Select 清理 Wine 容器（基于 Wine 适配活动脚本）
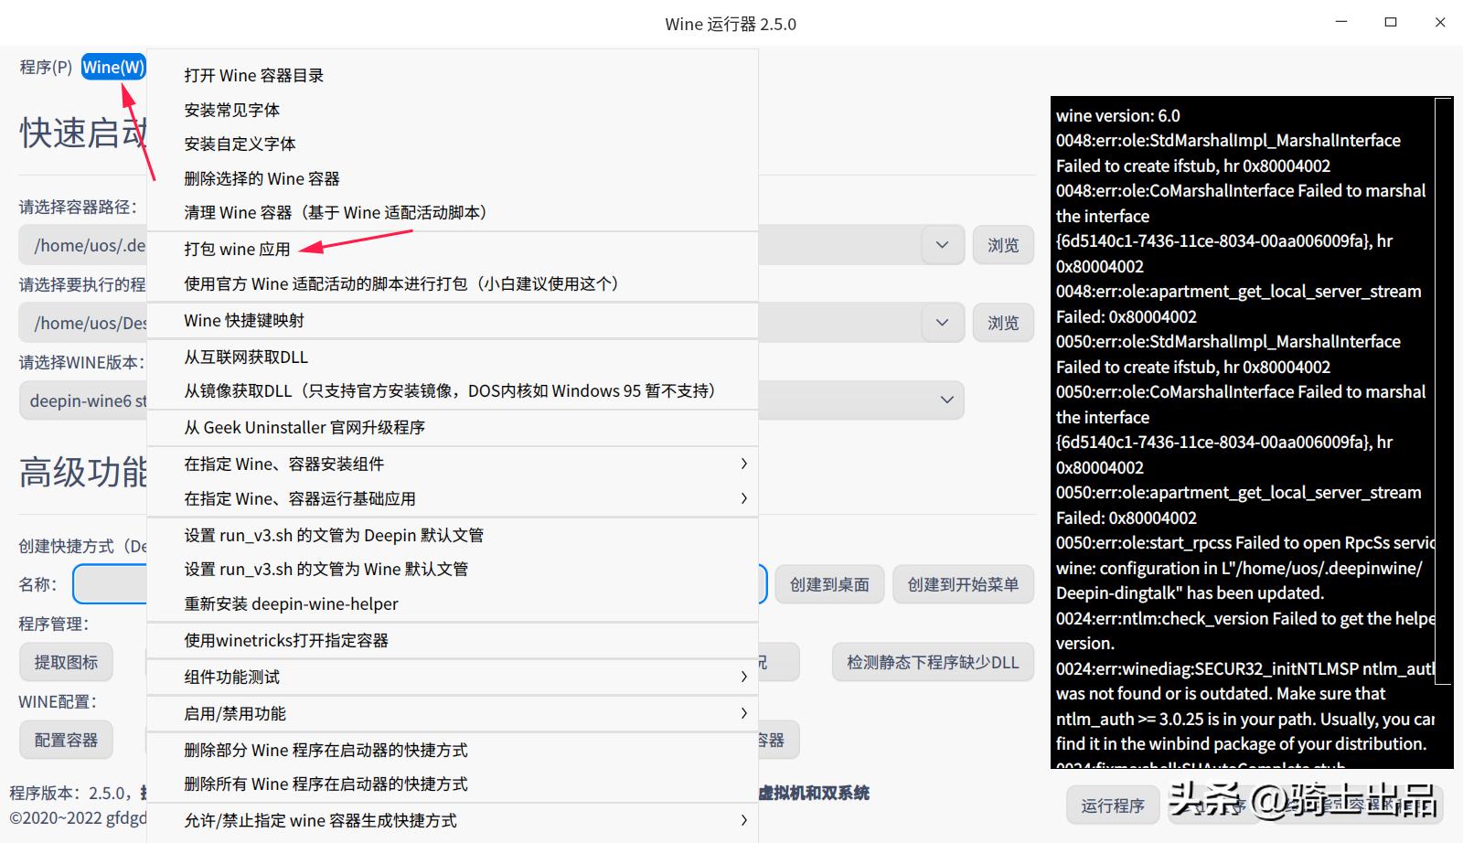Screen dimensions: 1463x843 335,212
